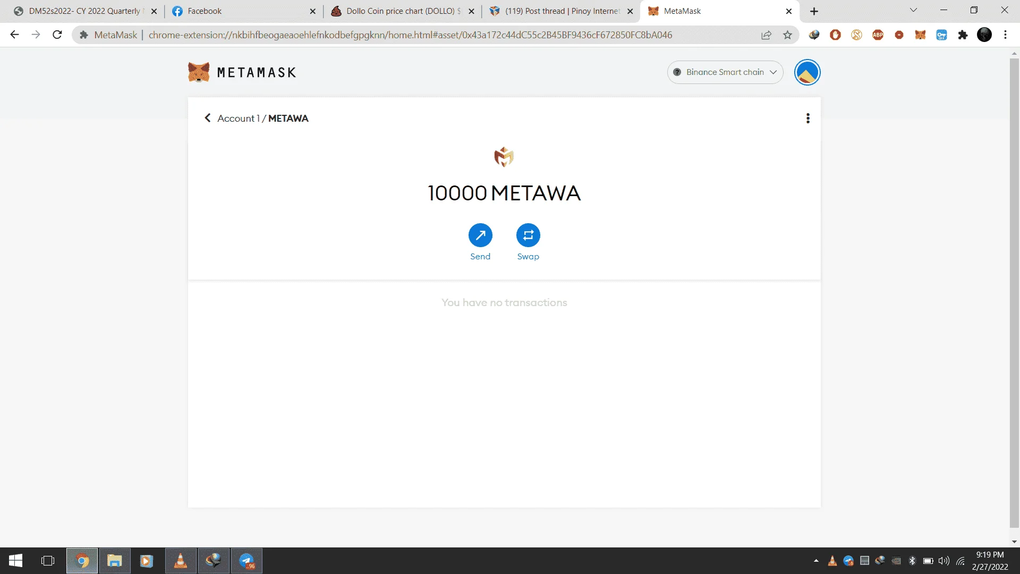Click the 10000 METAWA balance text
Image resolution: width=1020 pixels, height=574 pixels.
[504, 193]
